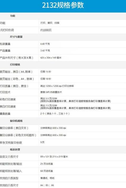Click the '纸张处理' section header

15,150
